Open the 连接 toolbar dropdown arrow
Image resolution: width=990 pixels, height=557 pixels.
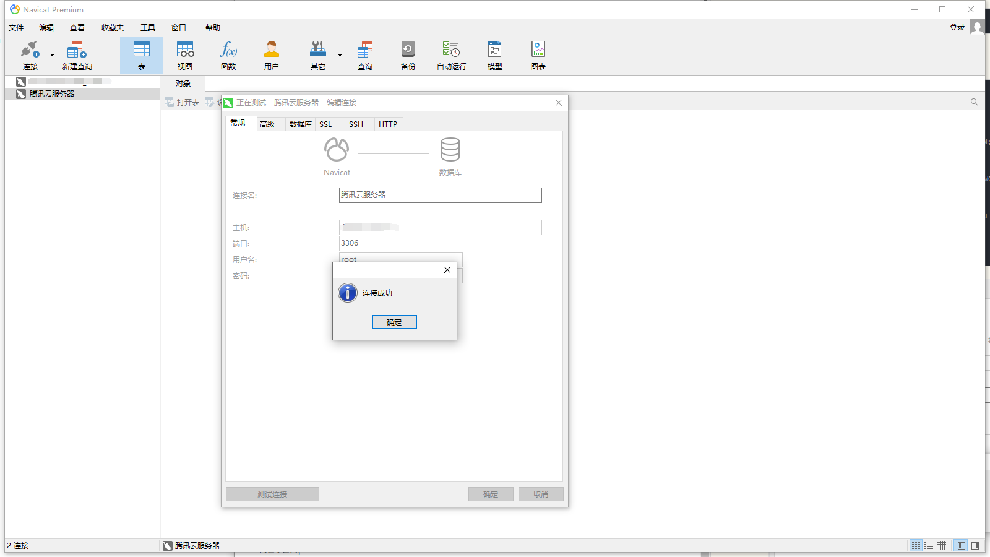point(52,55)
